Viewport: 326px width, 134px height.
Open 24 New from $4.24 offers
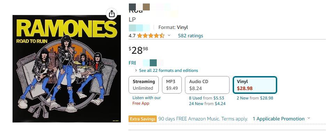click(x=207, y=104)
